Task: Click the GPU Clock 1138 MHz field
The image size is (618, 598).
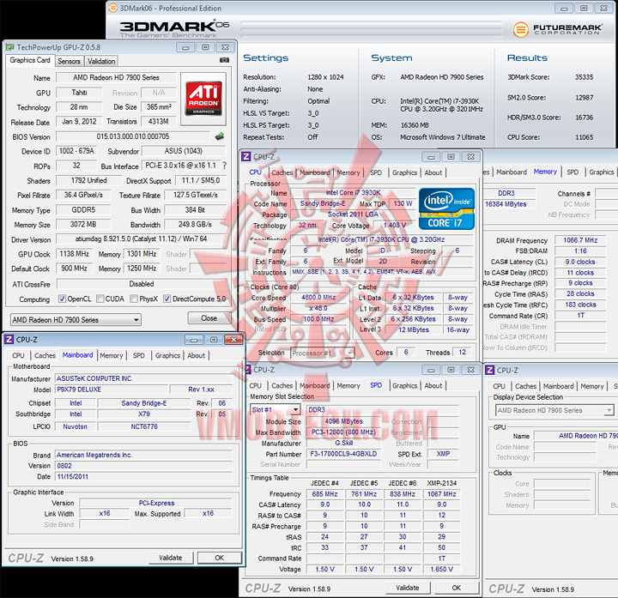Action: click(x=74, y=254)
